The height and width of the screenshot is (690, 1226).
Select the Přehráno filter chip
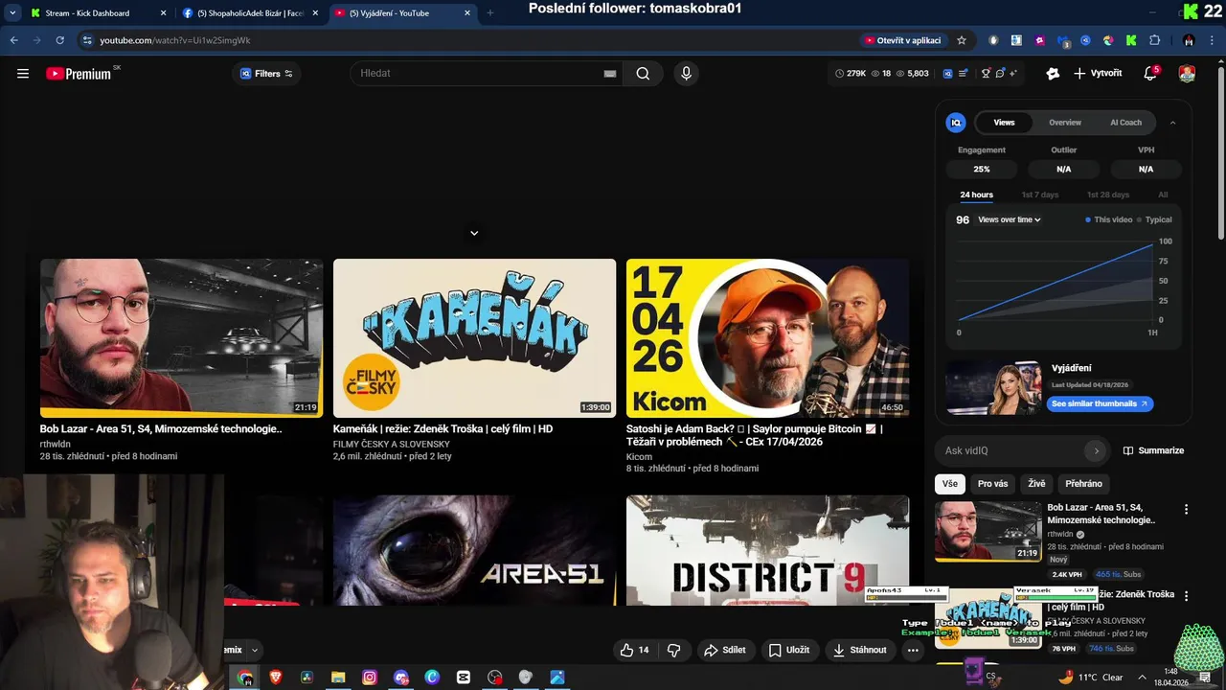pyautogui.click(x=1083, y=484)
